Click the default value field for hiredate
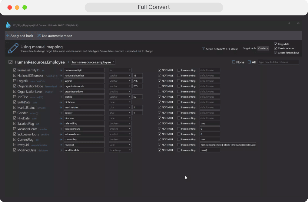This screenshot has height=202, width=308. click(210, 118)
